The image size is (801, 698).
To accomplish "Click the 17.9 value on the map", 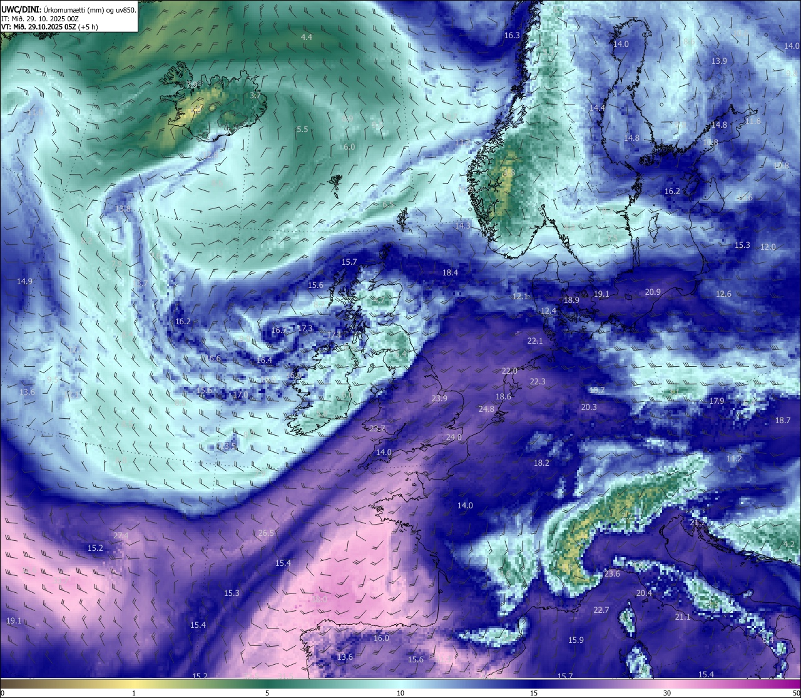I will click(x=717, y=401).
